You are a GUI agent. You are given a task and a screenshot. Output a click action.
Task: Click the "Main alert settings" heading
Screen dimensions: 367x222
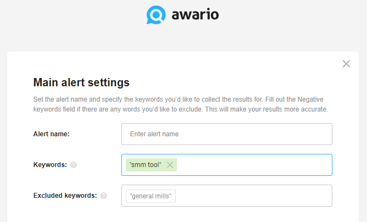point(81,82)
